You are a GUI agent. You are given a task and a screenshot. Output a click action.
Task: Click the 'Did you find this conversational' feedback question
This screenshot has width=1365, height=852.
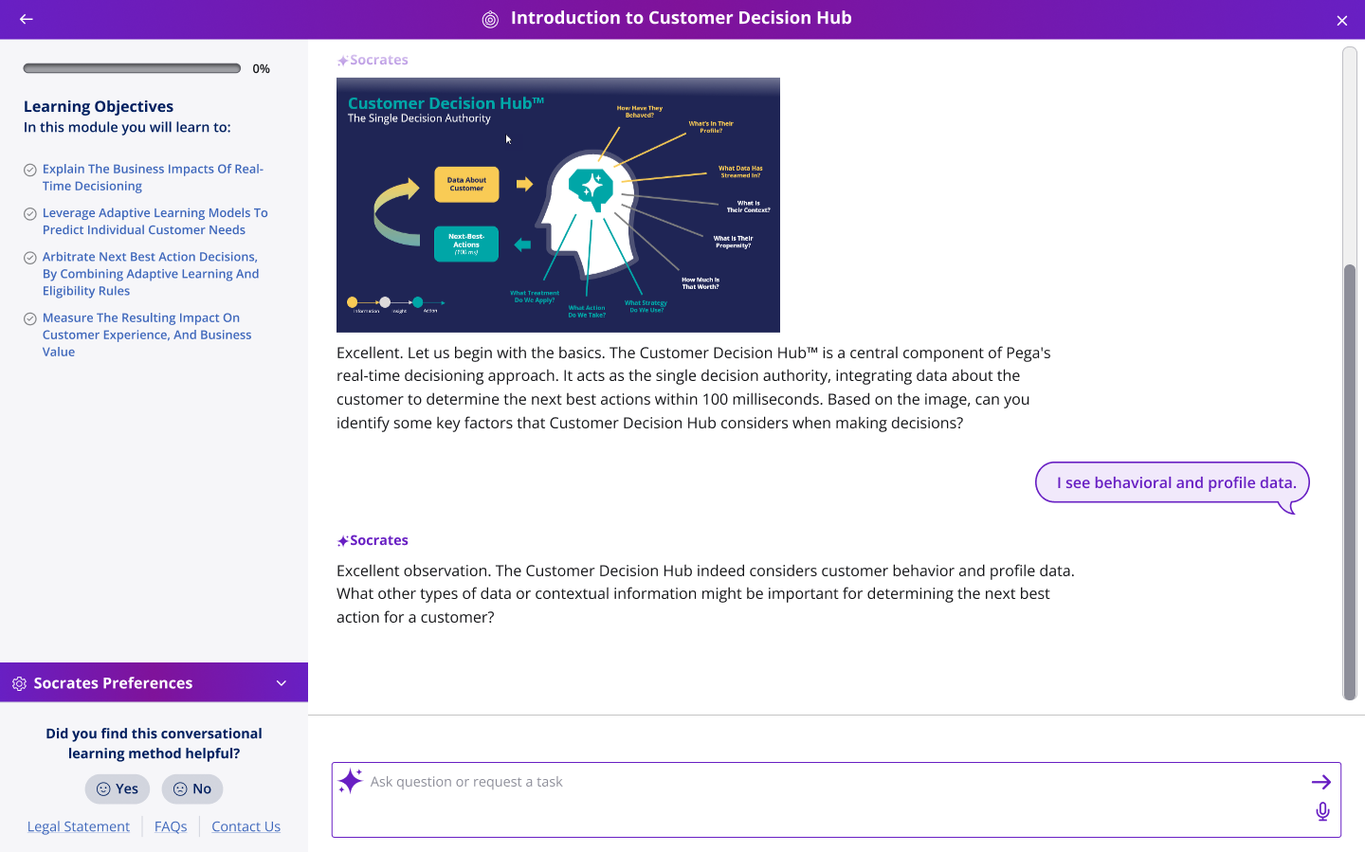coord(154,743)
